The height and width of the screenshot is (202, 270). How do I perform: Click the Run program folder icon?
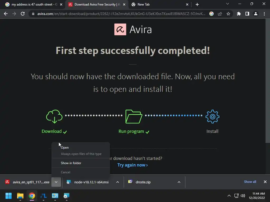point(134,117)
